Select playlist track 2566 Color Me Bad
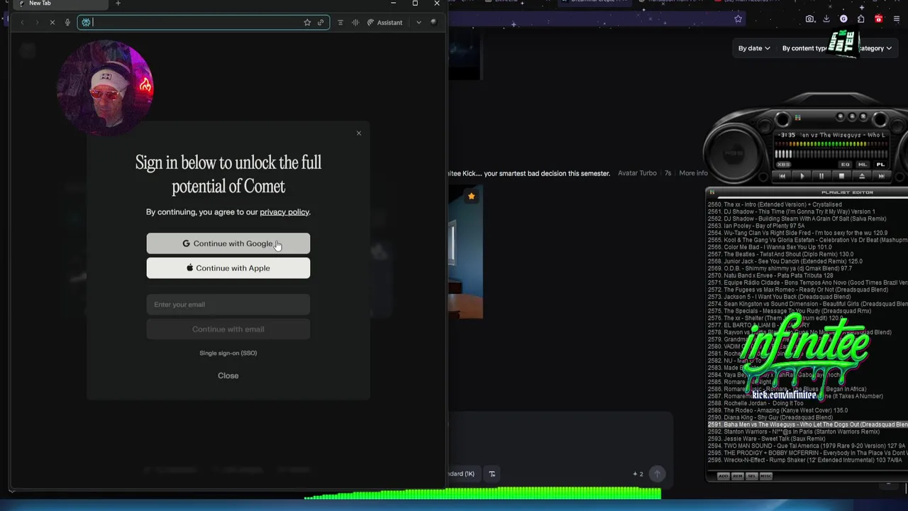Image resolution: width=908 pixels, height=511 pixels. (x=770, y=247)
